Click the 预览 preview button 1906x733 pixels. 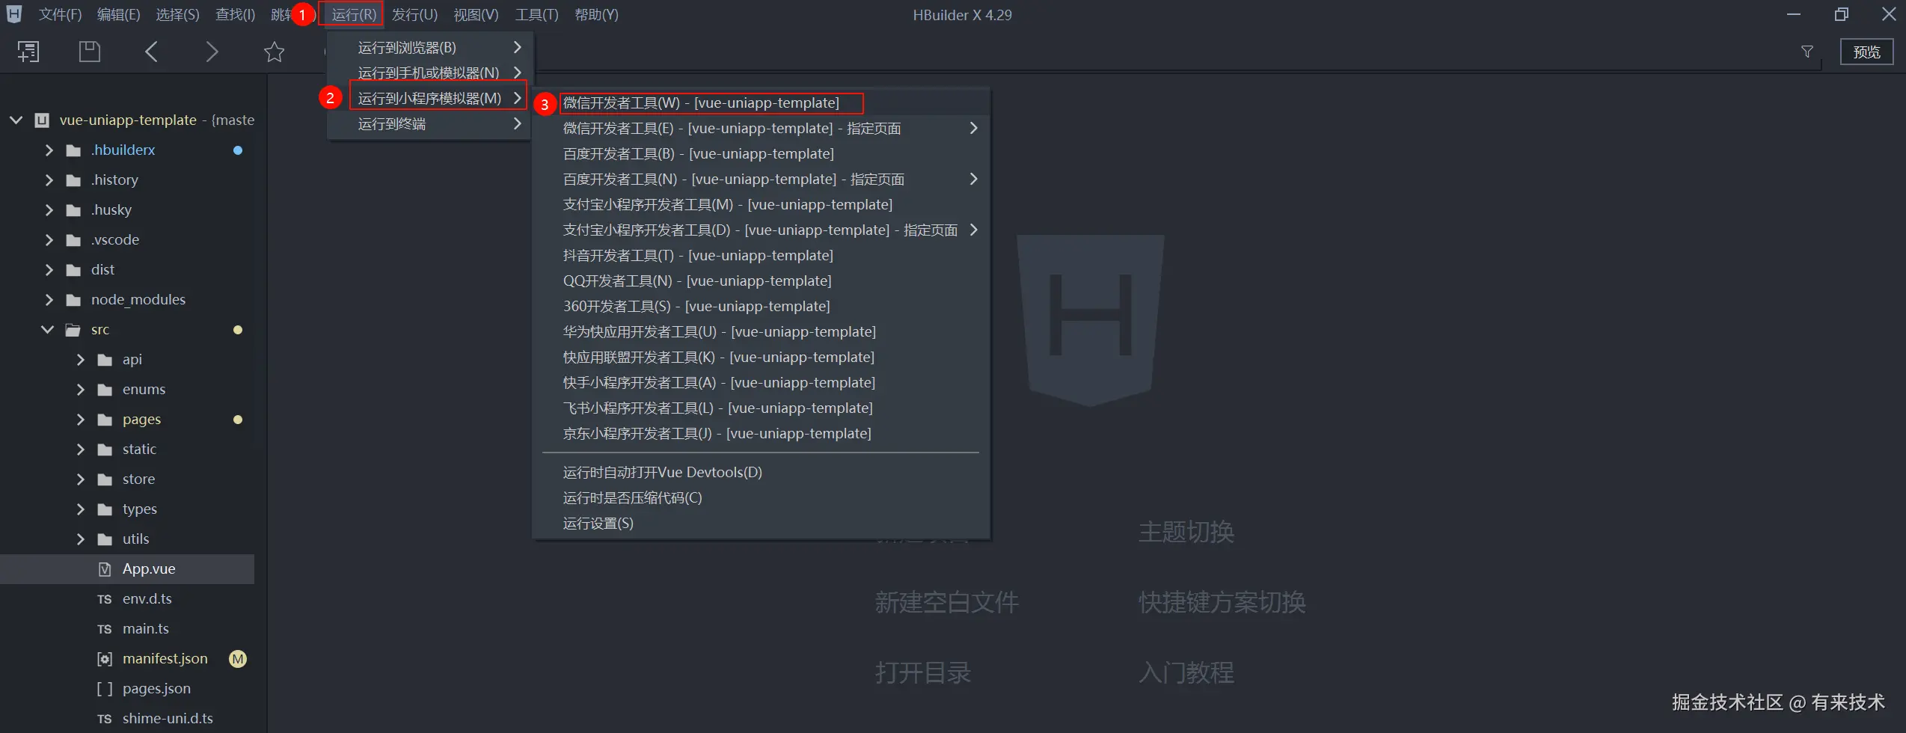pos(1866,52)
